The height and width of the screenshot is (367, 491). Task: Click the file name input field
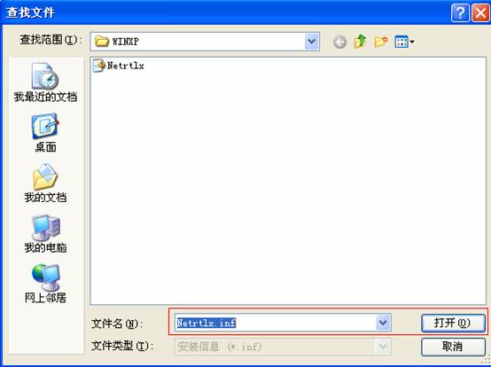[276, 323]
